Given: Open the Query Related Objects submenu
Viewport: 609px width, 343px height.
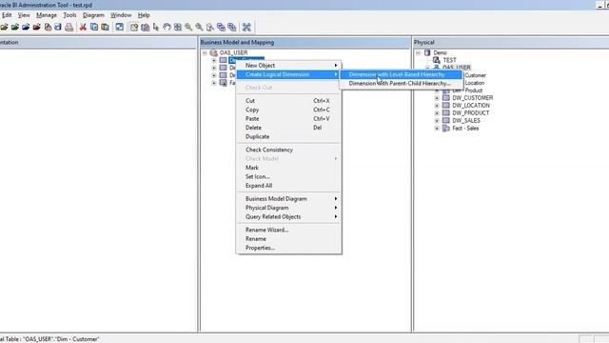Looking at the screenshot, I should [289, 216].
